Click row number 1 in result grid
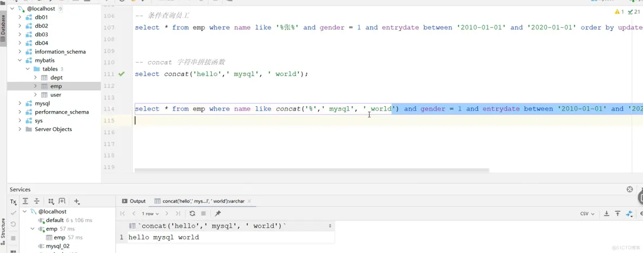This screenshot has width=643, height=253. coord(121,237)
